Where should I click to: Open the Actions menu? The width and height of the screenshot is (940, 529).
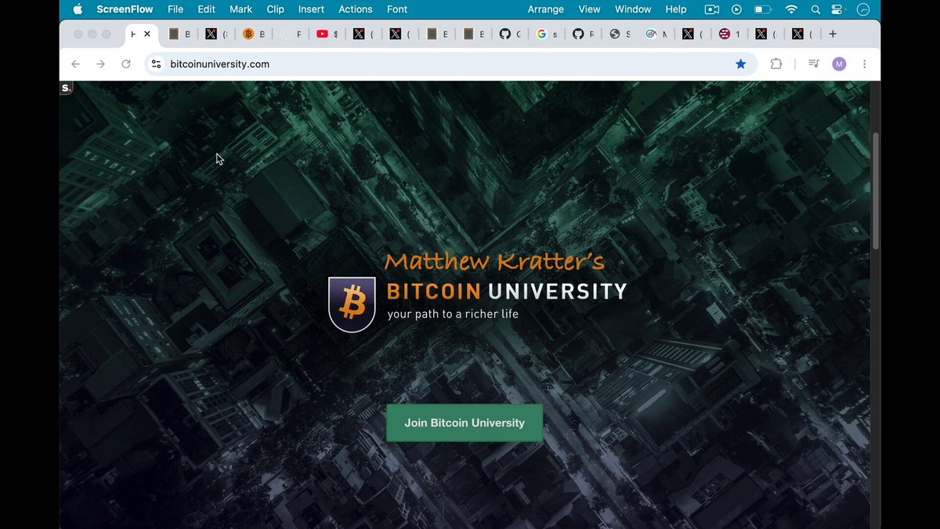point(356,9)
